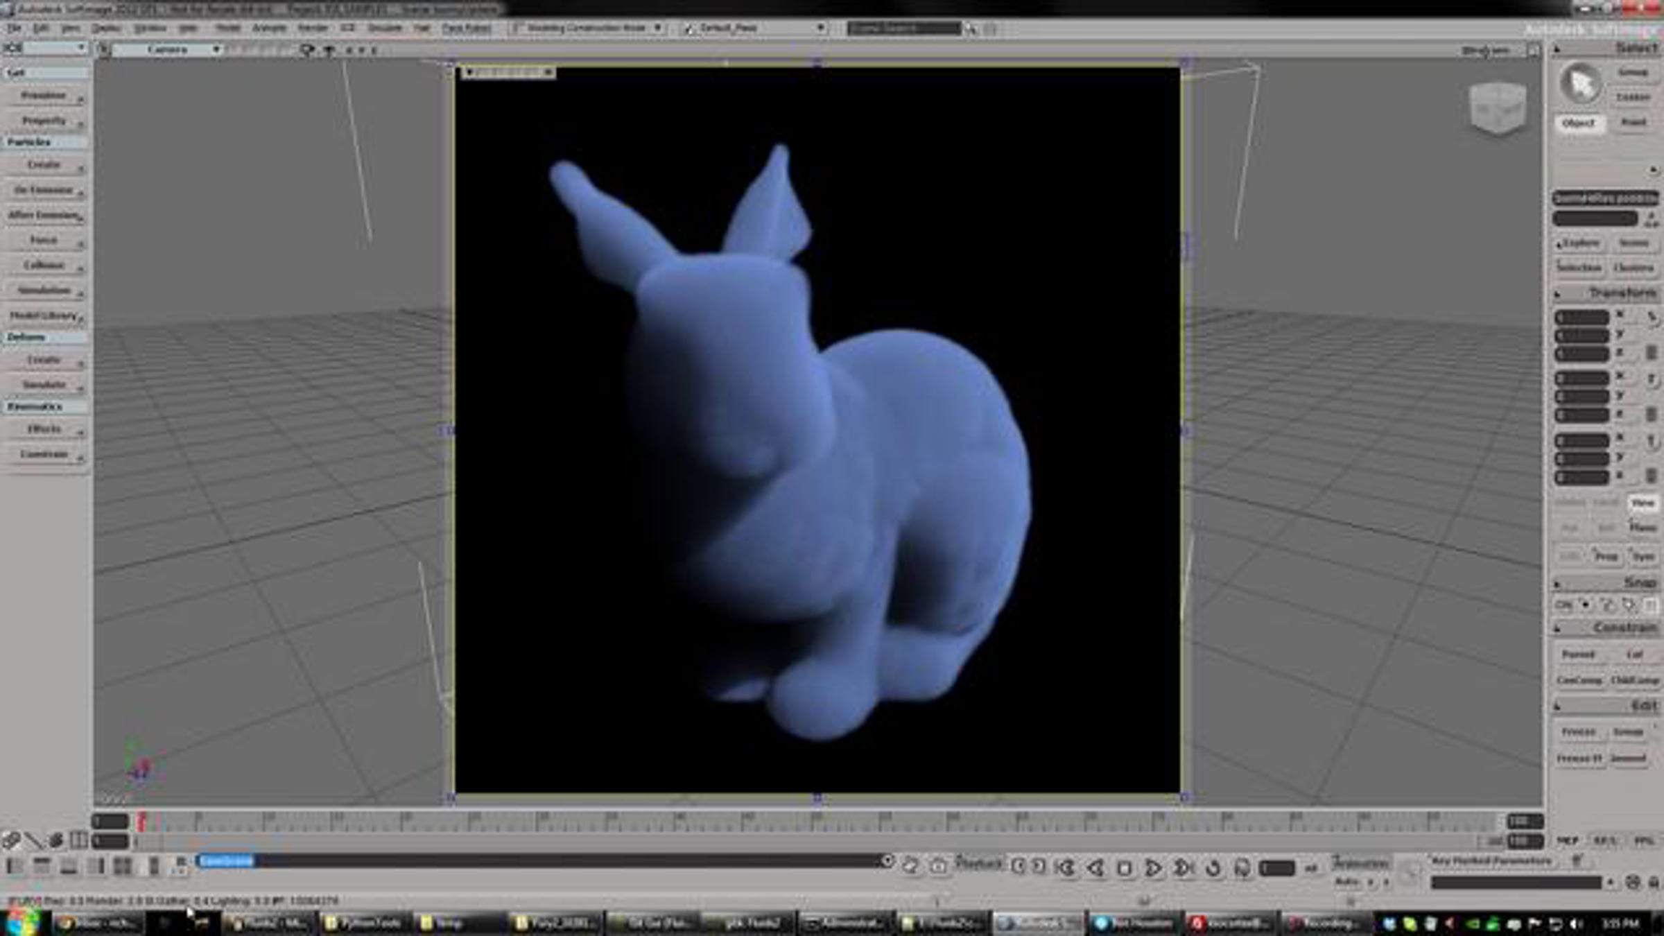
Task: Stop playback
Action: pyautogui.click(x=1125, y=867)
